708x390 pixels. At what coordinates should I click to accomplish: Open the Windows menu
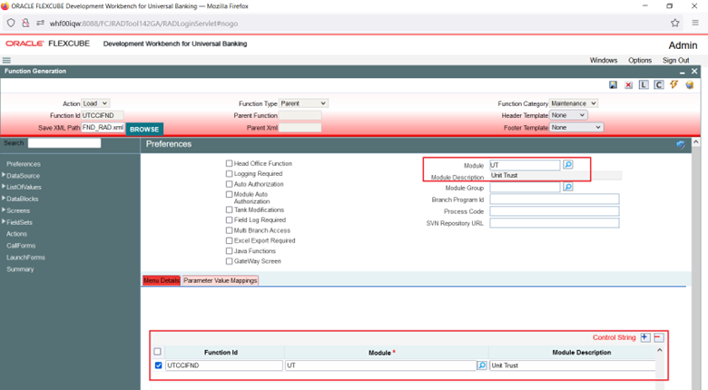tap(604, 60)
